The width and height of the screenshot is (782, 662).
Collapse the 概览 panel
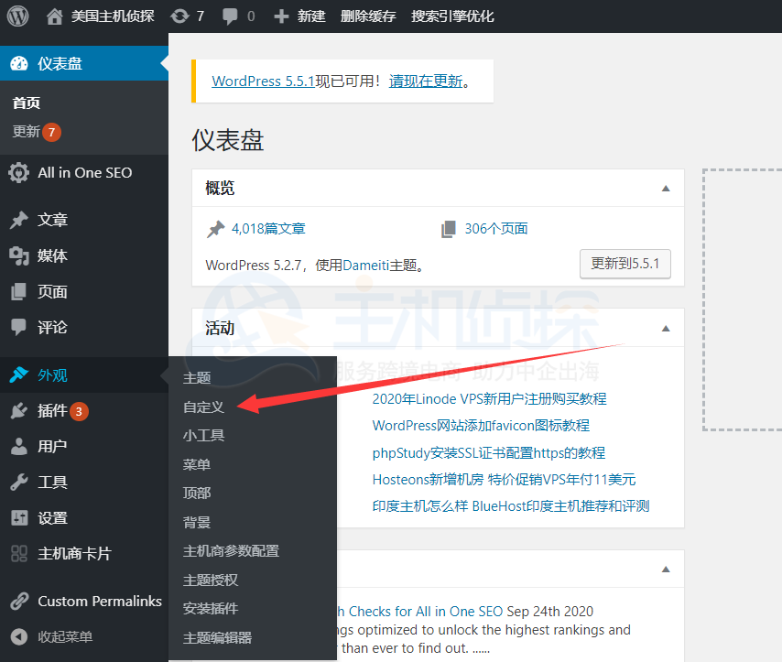click(x=666, y=188)
